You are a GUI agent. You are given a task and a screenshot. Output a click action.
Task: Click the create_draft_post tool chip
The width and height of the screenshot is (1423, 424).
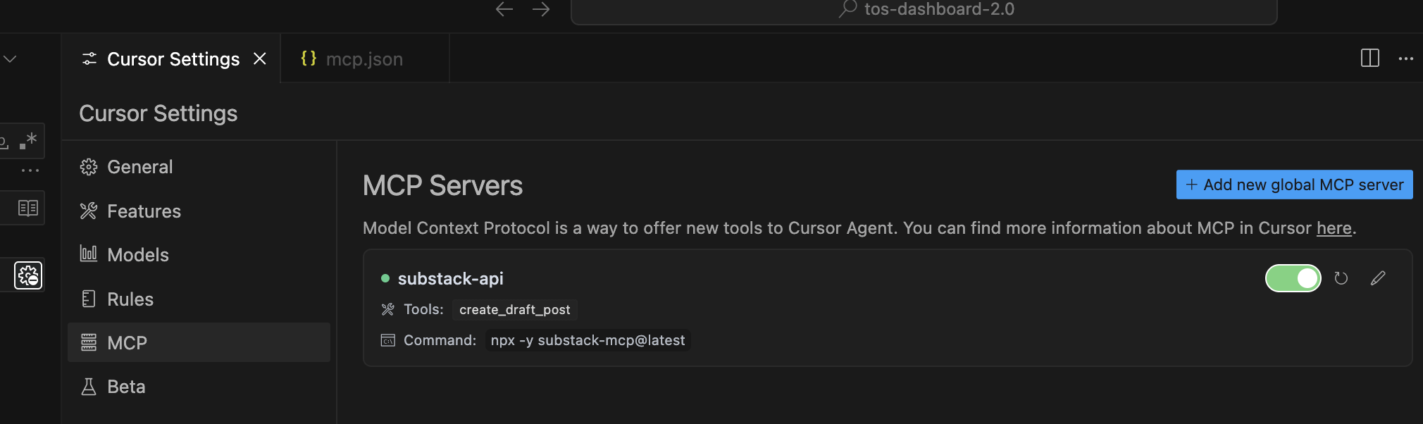coord(515,310)
